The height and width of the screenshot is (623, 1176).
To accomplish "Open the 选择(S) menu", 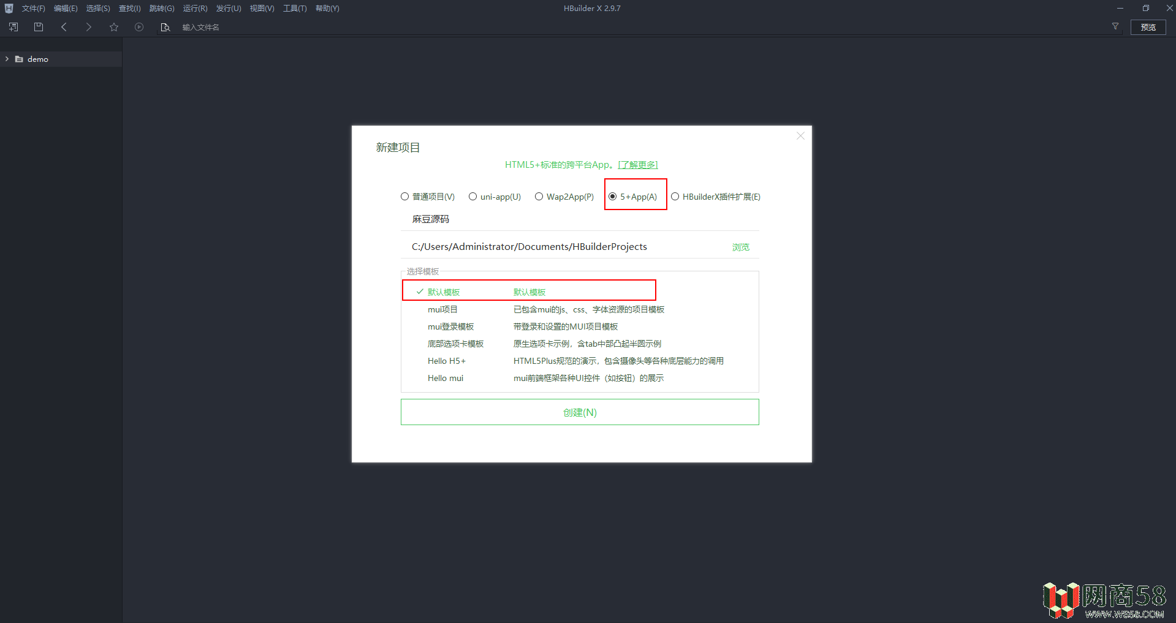I will coord(98,9).
